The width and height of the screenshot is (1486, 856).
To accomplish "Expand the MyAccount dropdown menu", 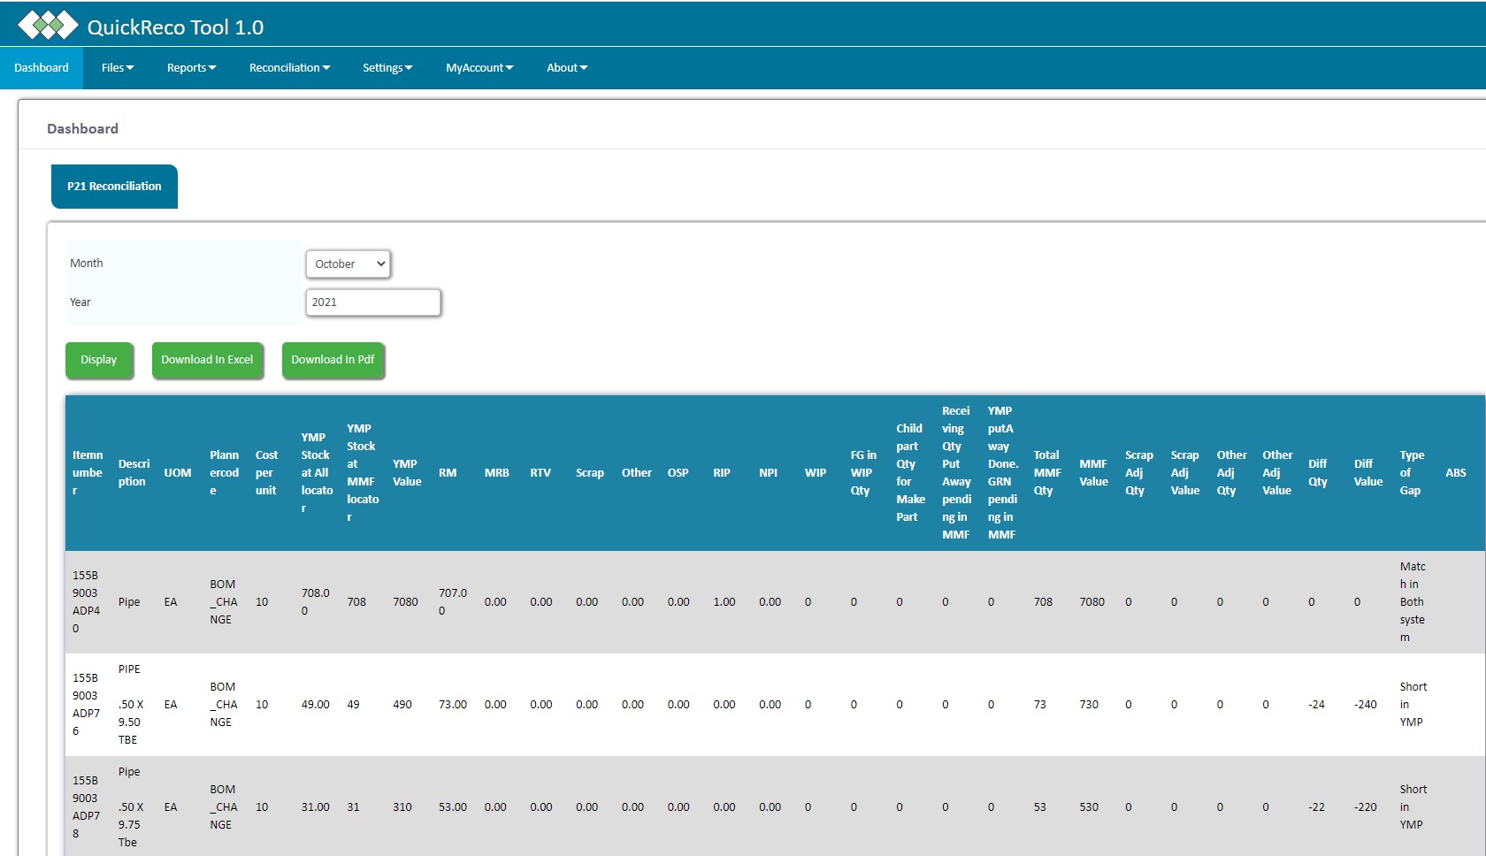I will click(479, 68).
